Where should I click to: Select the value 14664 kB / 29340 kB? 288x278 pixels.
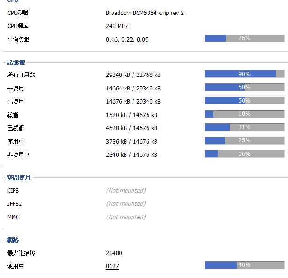click(133, 89)
